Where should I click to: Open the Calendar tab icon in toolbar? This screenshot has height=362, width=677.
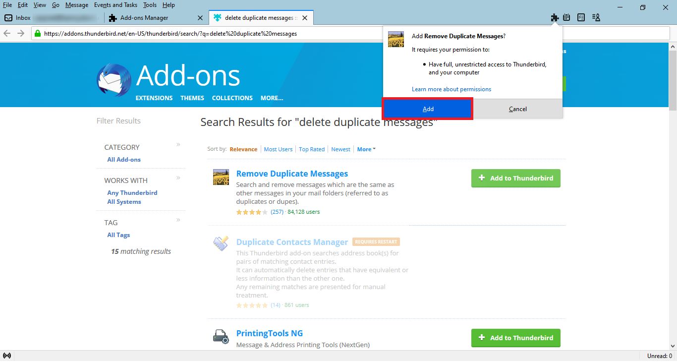[x=566, y=18]
